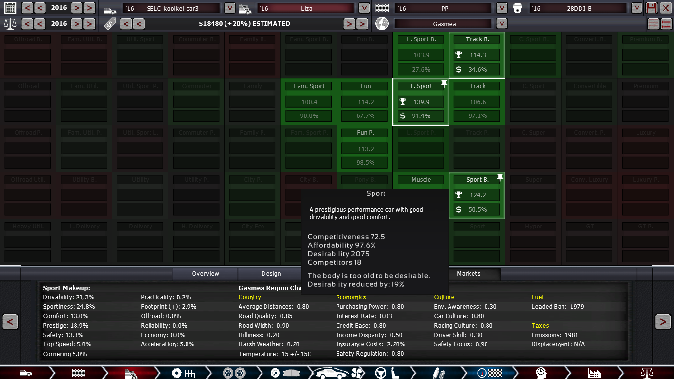
Task: Switch to the red list view toggle
Action: pyautogui.click(x=666, y=24)
